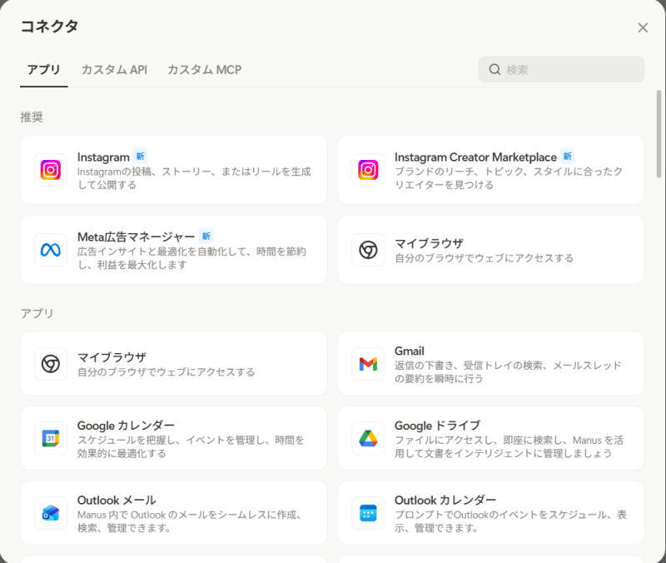
Task: Open the Gmail connector card
Action: pyautogui.click(x=491, y=364)
